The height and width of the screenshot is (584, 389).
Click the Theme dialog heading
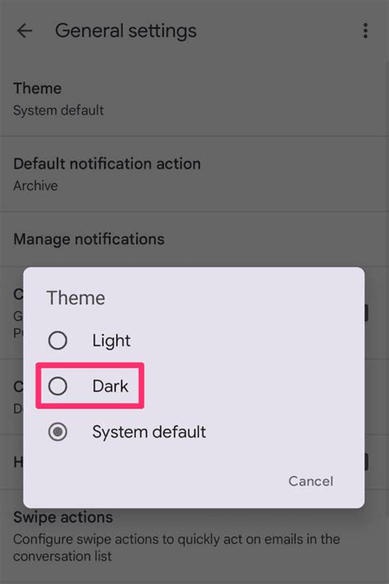[76, 298]
